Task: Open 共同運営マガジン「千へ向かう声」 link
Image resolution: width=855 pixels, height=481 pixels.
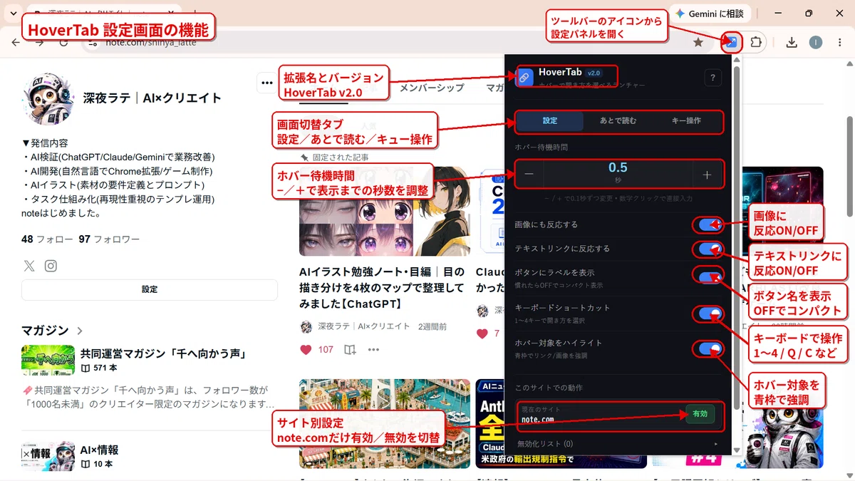Action: tap(163, 353)
